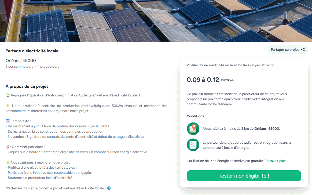Select the Orléans, 45000 location under the title
This screenshot has height=195, width=312.
click(21, 61)
